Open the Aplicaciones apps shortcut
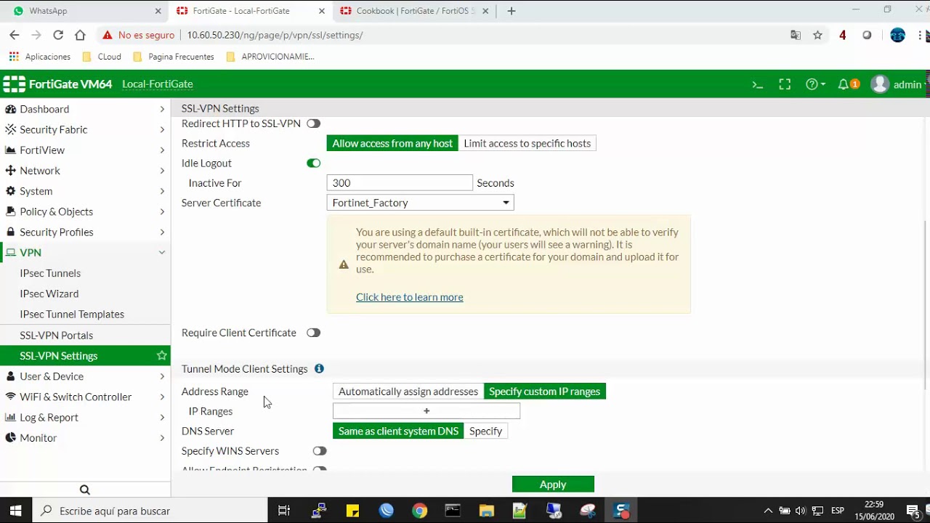The image size is (930, 523). (x=40, y=57)
